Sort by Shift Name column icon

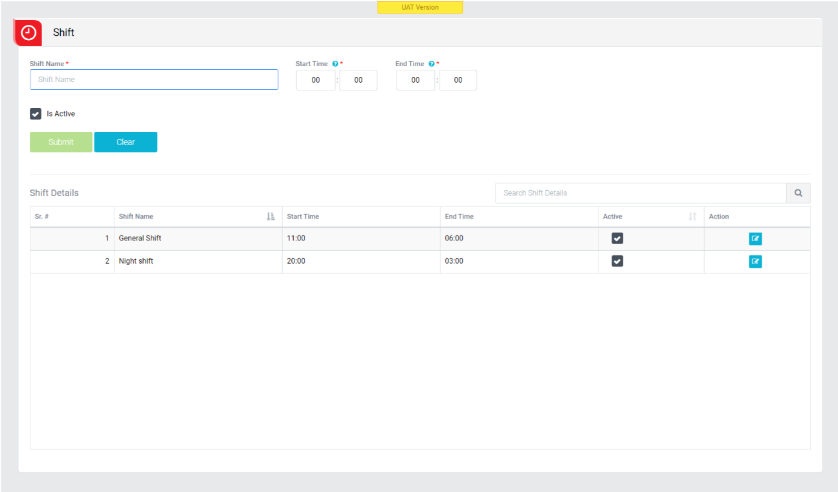(271, 216)
